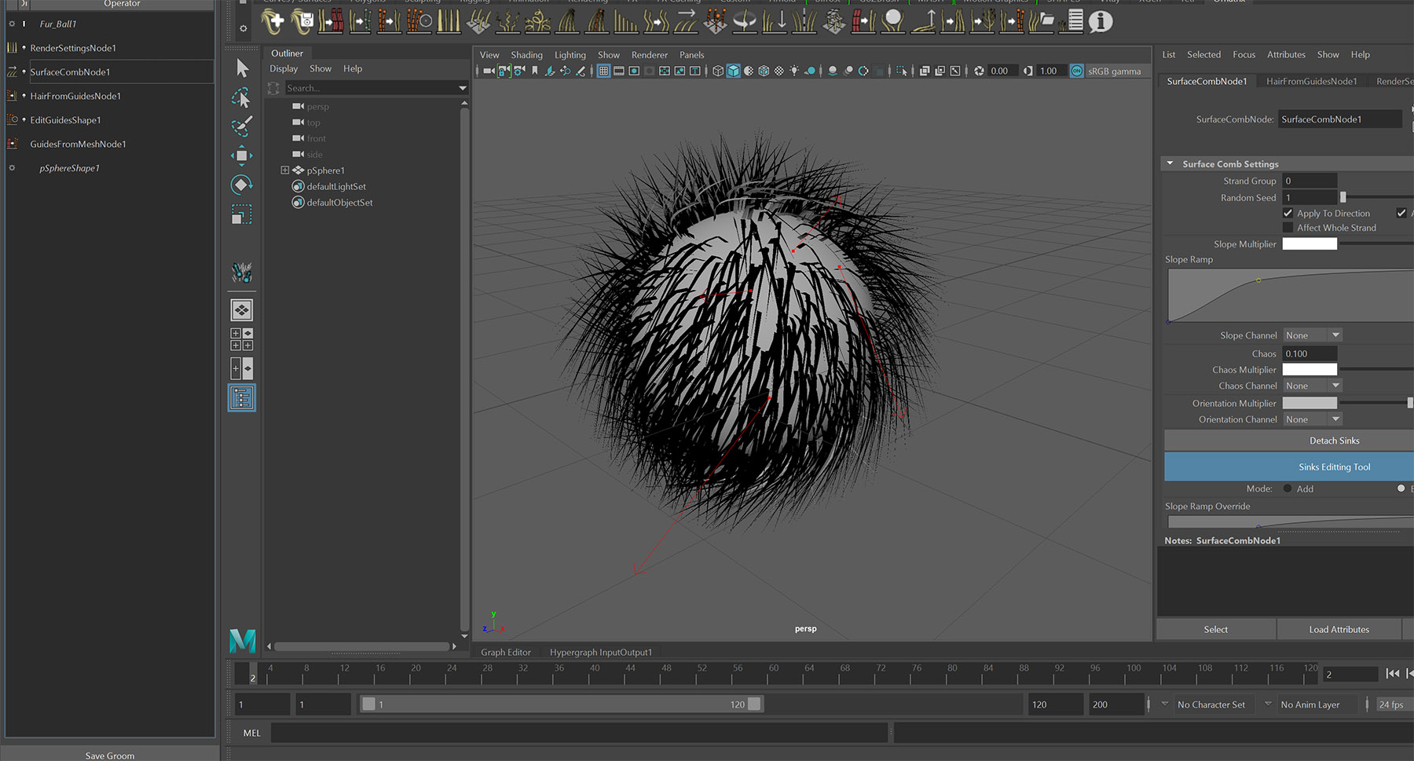Enable Affect Whole Strand checkbox
The width and height of the screenshot is (1414, 761).
click(1288, 228)
